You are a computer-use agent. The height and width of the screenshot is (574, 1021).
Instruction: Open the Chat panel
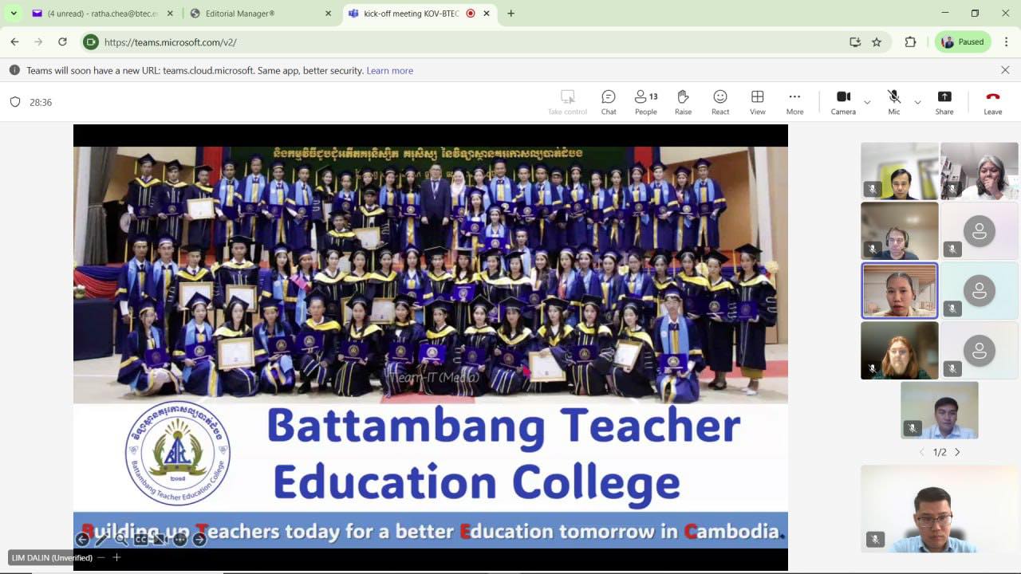609,101
